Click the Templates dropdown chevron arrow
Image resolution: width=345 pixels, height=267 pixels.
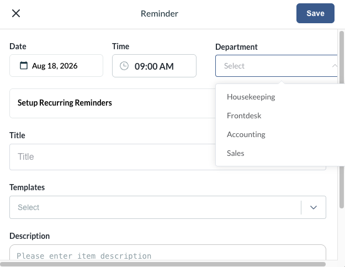tap(314, 207)
